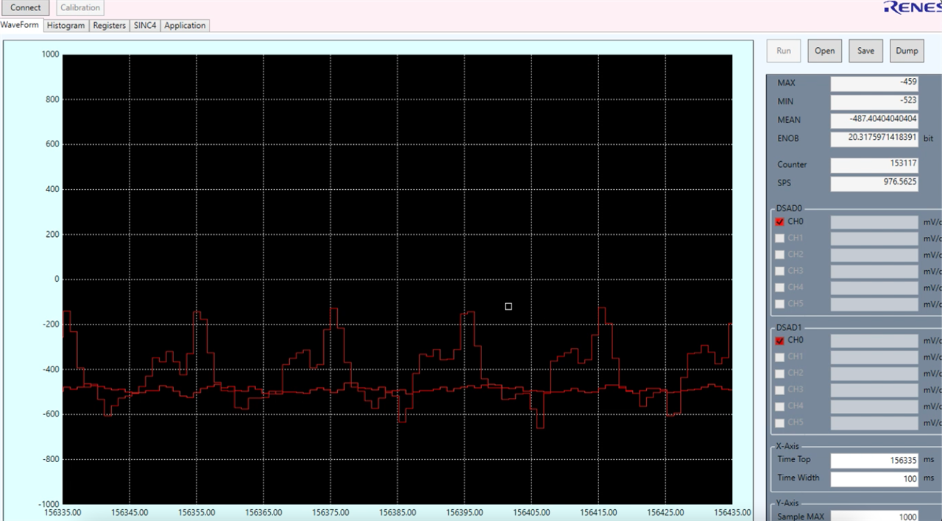This screenshot has width=942, height=521.
Task: Click the Connect button
Action: (26, 7)
